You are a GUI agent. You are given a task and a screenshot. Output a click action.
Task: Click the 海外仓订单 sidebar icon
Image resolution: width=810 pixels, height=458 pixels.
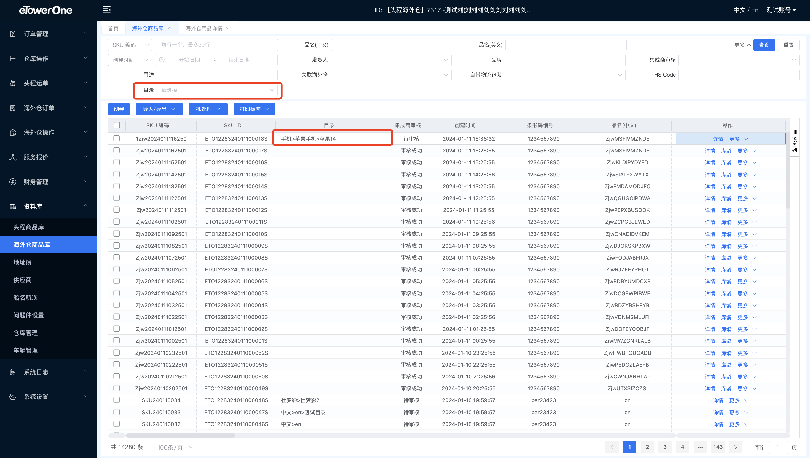pyautogui.click(x=13, y=108)
